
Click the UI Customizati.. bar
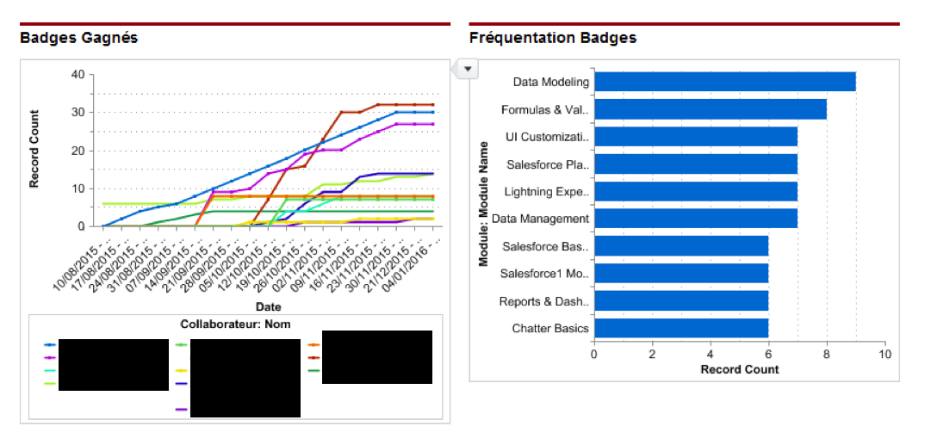click(695, 137)
